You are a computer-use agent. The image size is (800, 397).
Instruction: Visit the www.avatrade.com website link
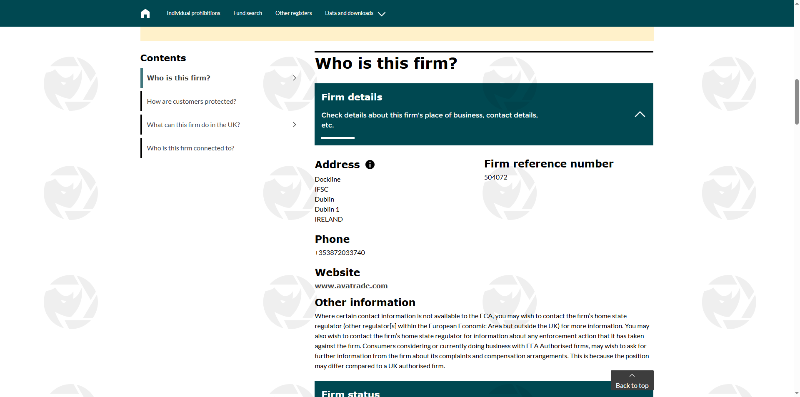point(351,286)
